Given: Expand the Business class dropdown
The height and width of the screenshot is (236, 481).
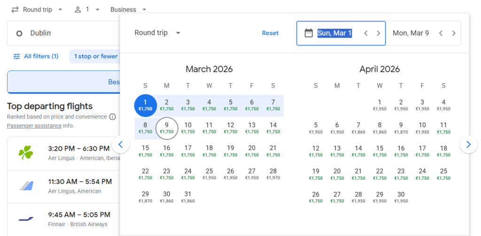Looking at the screenshot, I should click(x=128, y=9).
